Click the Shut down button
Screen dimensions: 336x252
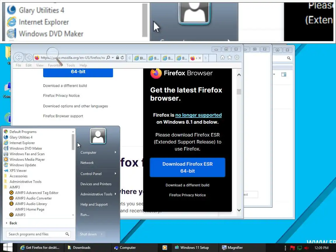(88, 234)
